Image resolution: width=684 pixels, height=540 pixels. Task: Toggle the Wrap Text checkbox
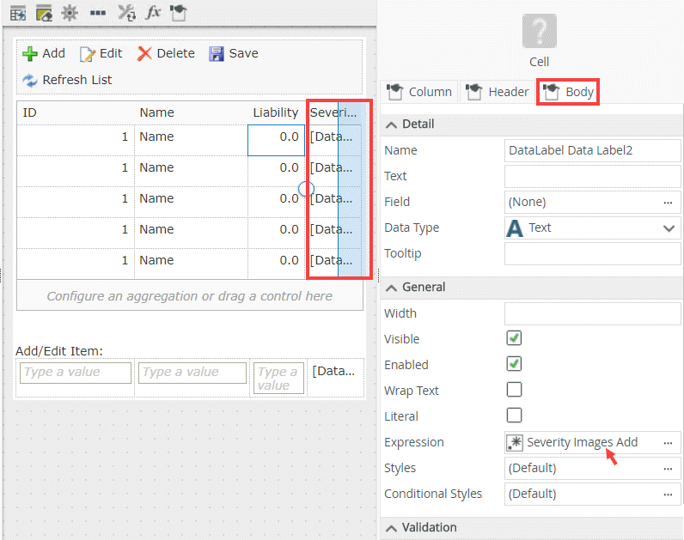coord(514,391)
